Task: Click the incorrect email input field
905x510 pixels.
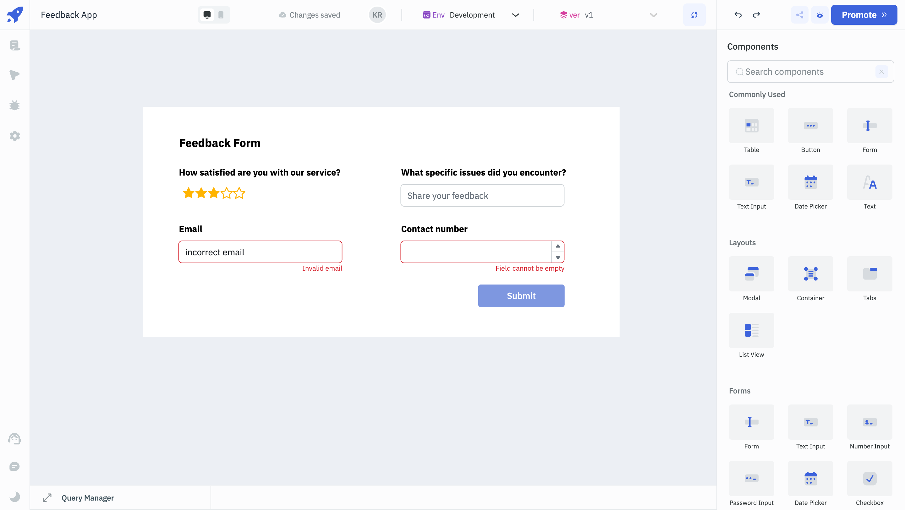Action: (x=261, y=252)
